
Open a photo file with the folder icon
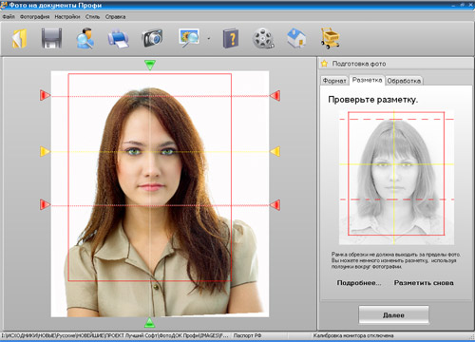pyautogui.click(x=20, y=39)
